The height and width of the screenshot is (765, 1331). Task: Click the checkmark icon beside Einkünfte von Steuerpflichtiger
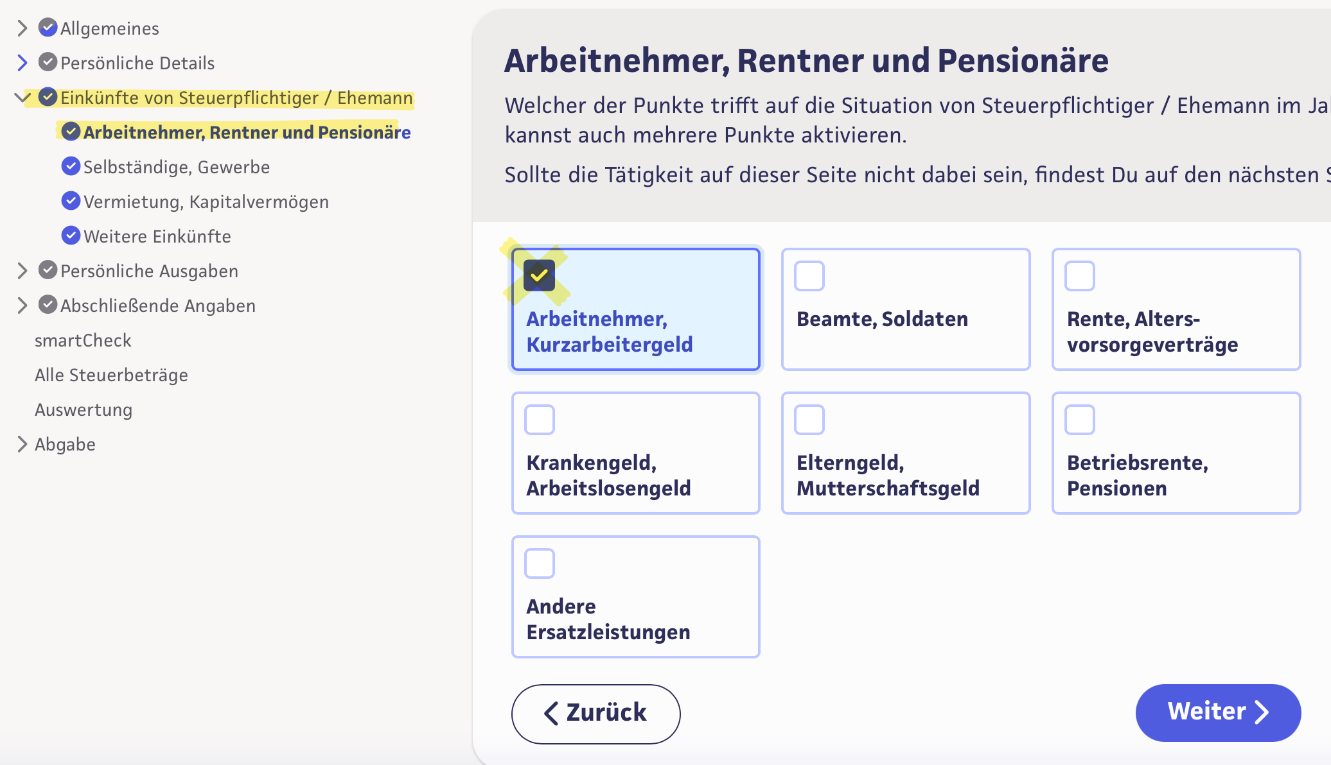(48, 97)
